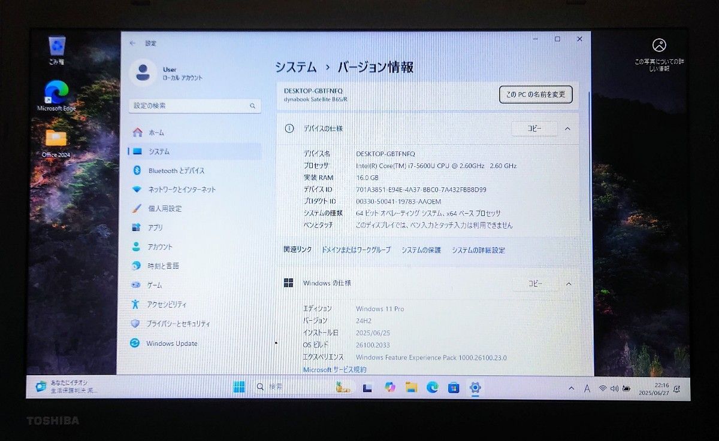Click この PC の名前を変更 button

point(536,95)
